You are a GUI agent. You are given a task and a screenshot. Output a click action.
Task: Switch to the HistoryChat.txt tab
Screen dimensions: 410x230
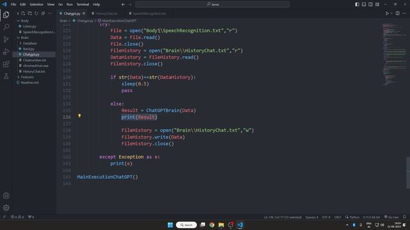106,13
